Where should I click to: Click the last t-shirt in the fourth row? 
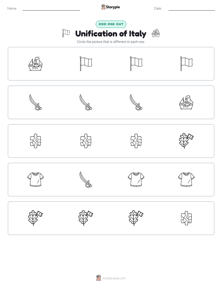[x=186, y=180]
